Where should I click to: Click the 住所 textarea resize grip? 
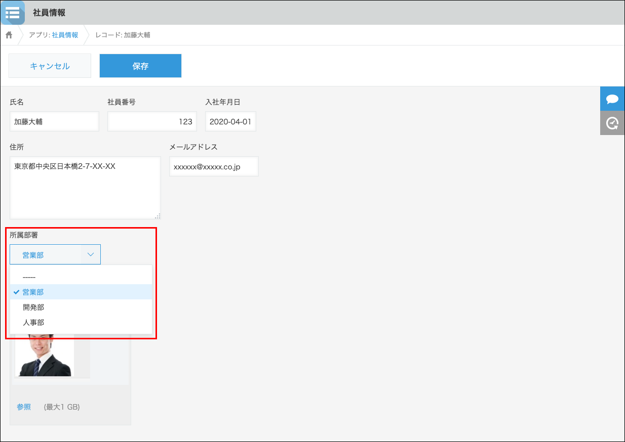tap(158, 216)
